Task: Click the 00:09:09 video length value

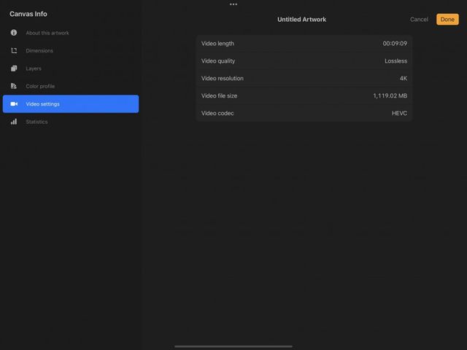Action: 395,44
